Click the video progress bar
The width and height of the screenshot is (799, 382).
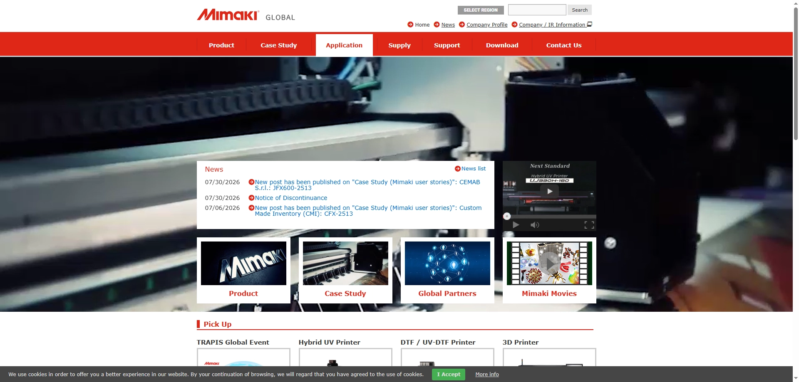coord(549,216)
